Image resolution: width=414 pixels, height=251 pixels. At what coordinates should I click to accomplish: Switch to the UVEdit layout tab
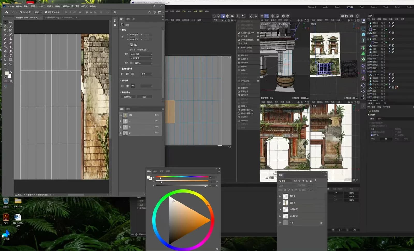[x=350, y=7]
